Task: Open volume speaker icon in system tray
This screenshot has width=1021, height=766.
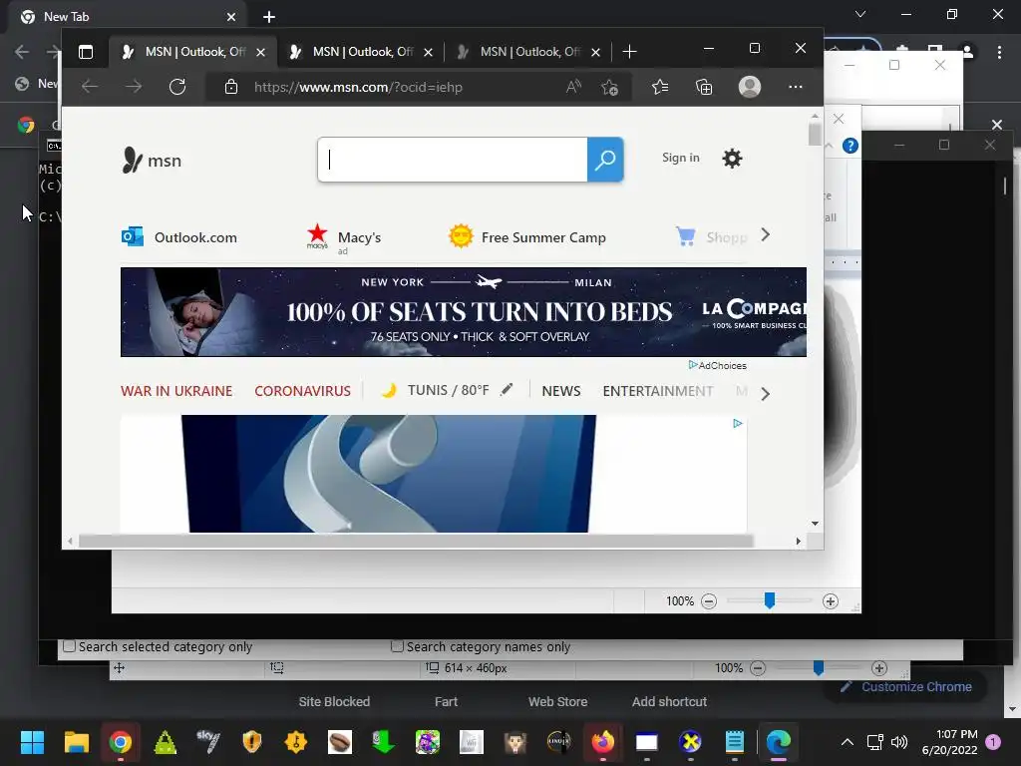Action: pos(899,742)
